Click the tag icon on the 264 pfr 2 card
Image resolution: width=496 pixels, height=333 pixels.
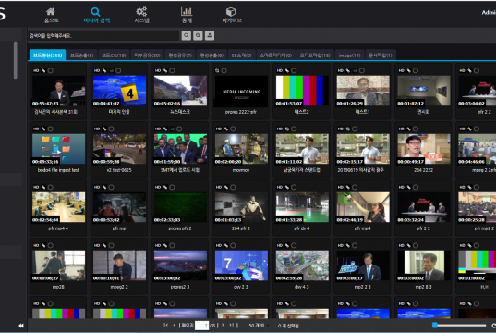pyautogui.click(x=226, y=187)
